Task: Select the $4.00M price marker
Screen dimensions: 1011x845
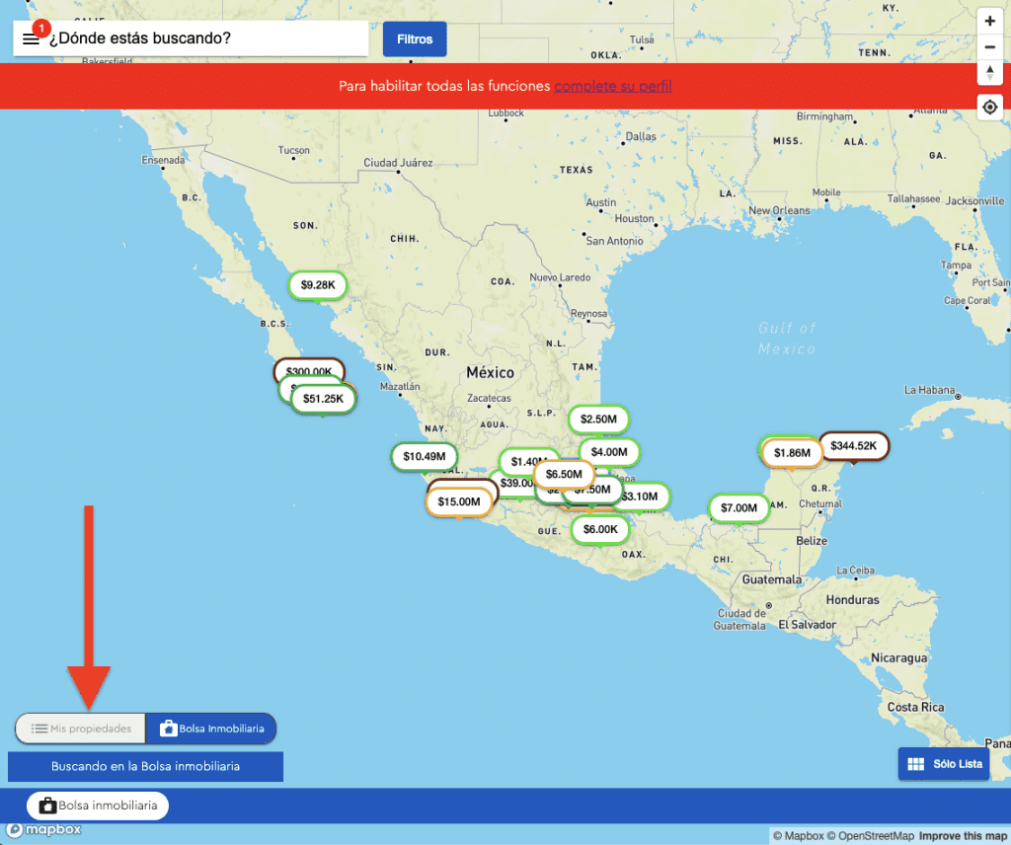Action: (x=609, y=452)
